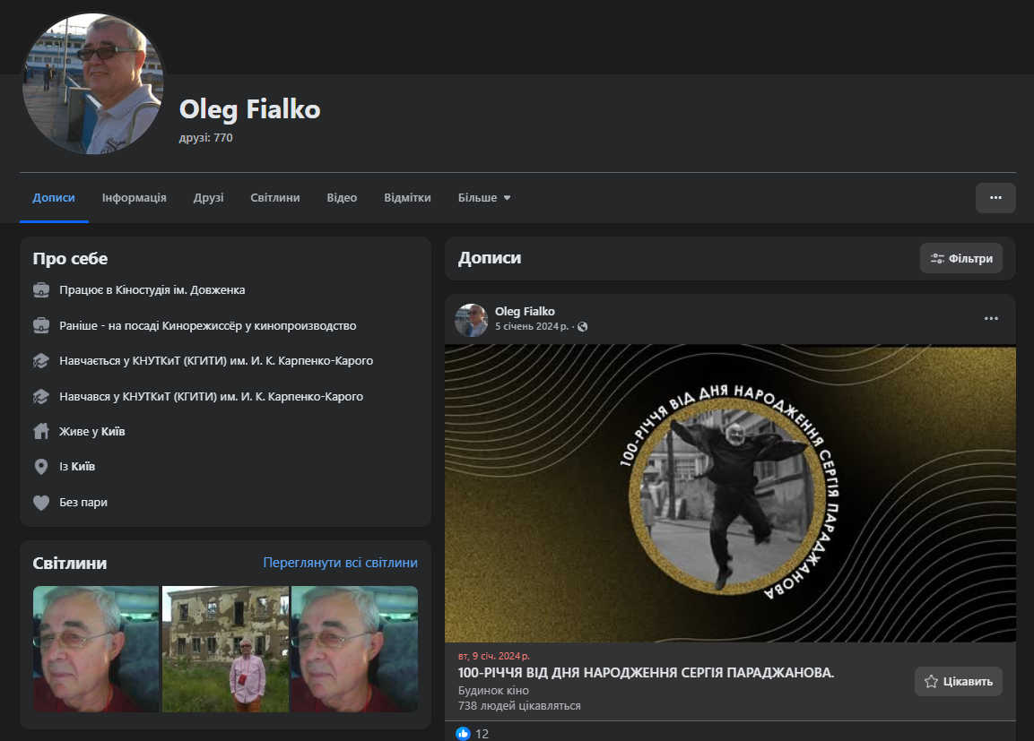
Task: Toggle the Цікавить star button for the event
Action: pyautogui.click(x=958, y=682)
